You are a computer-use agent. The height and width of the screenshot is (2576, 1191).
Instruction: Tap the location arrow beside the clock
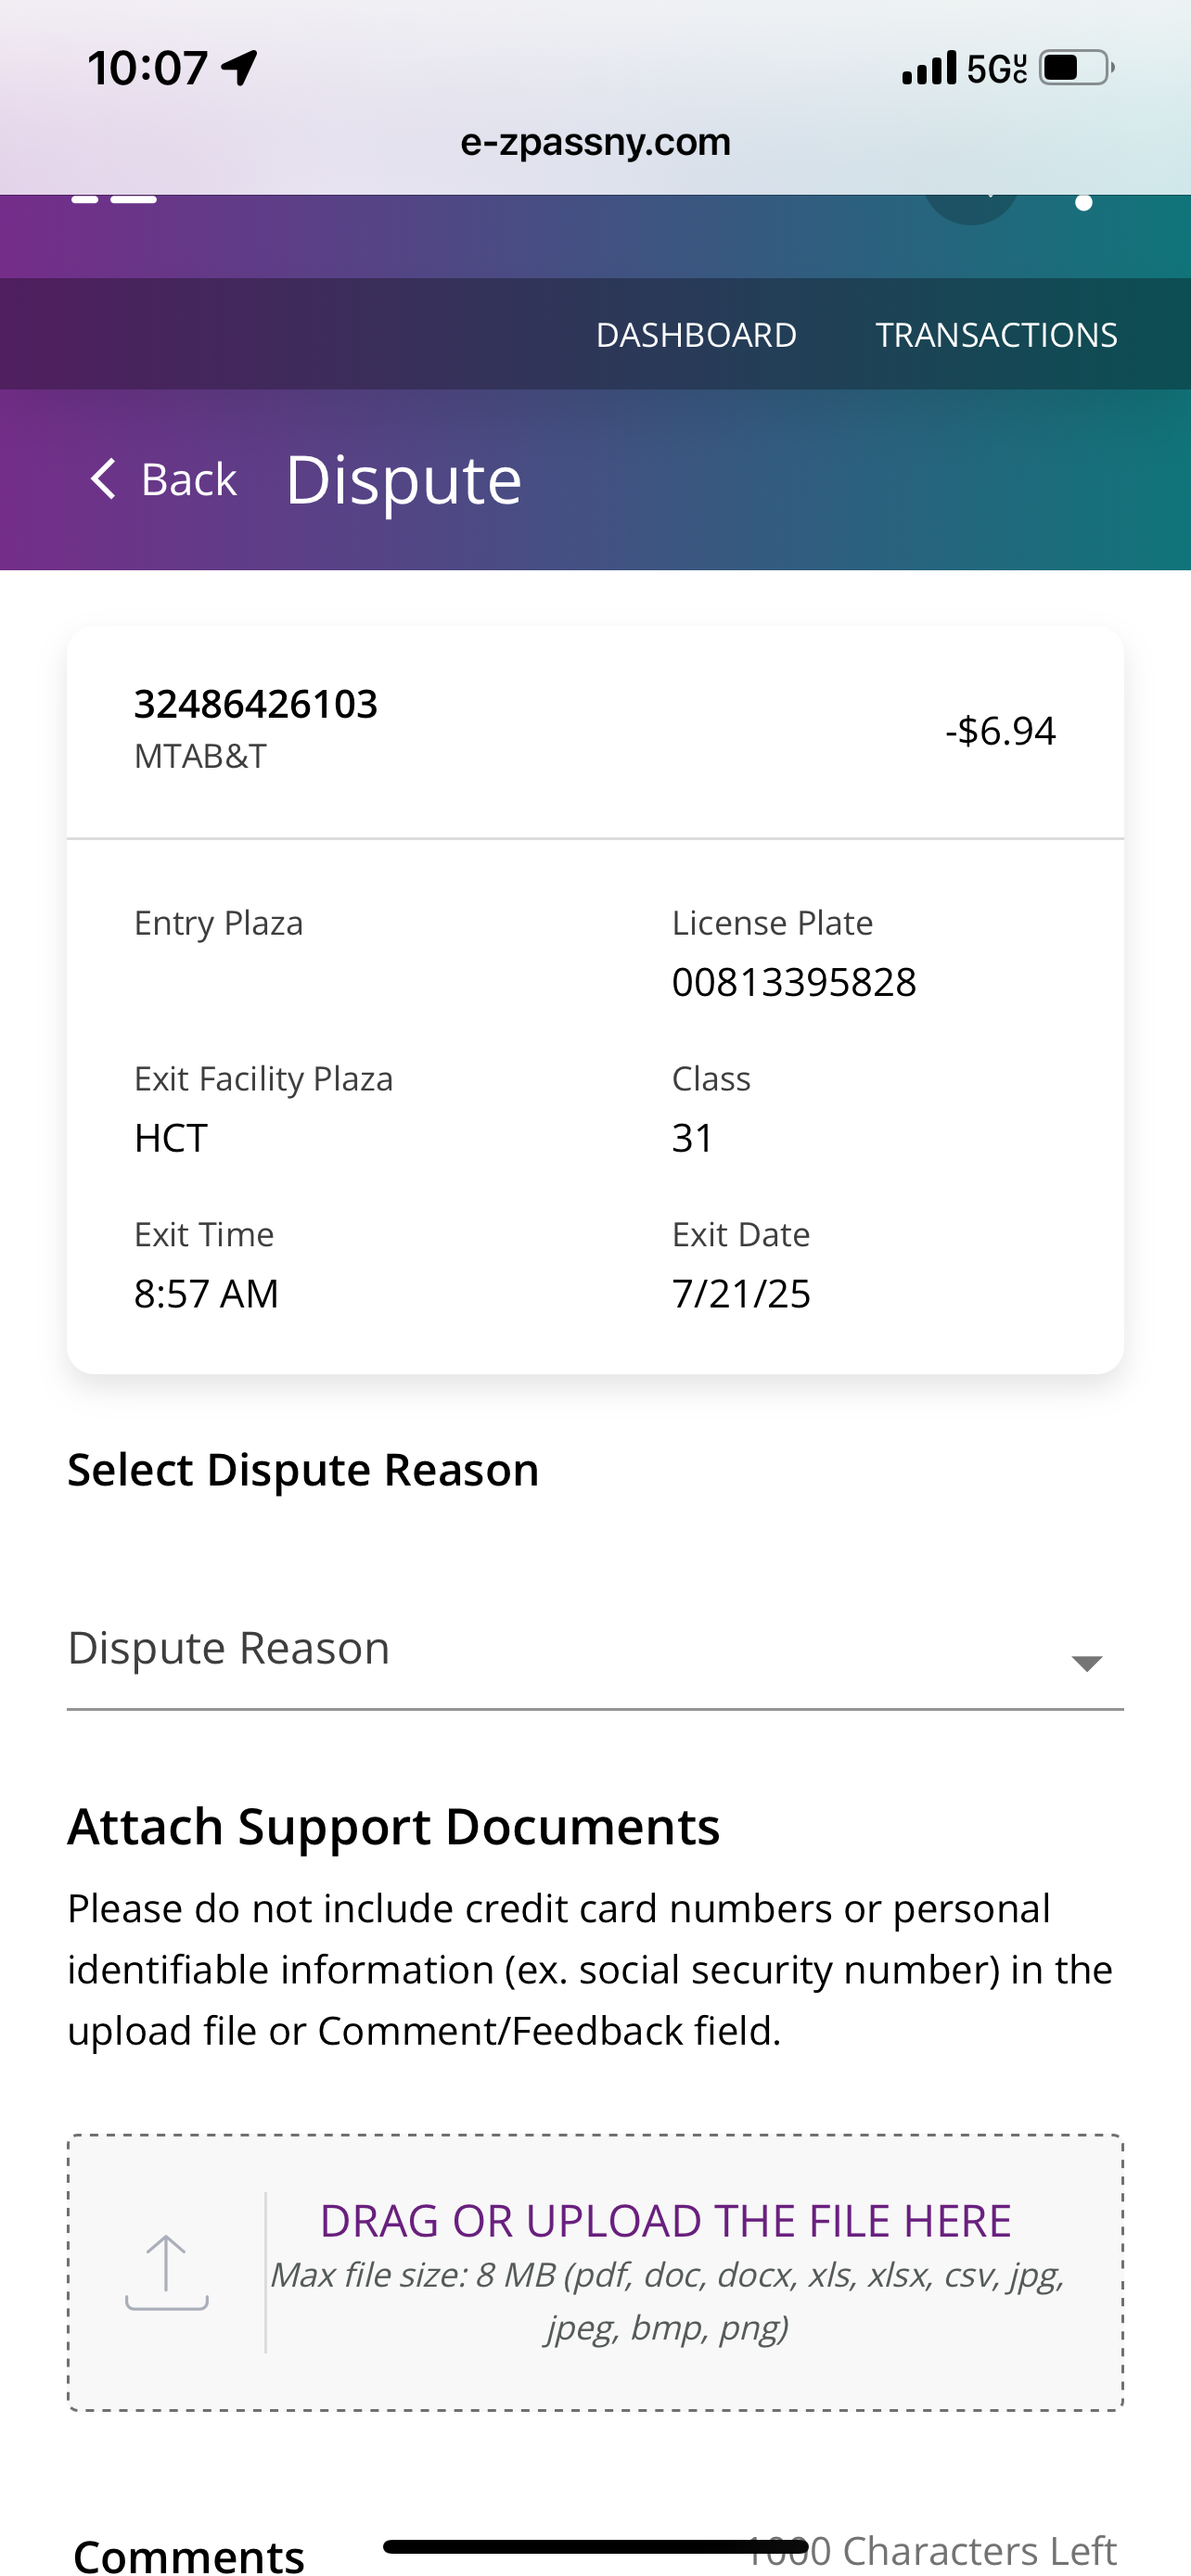[240, 68]
